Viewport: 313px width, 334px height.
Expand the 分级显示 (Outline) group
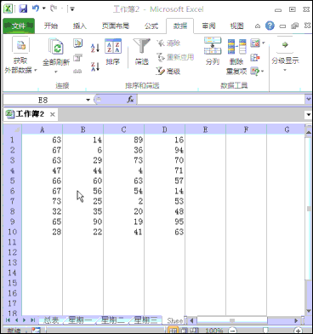click(285, 55)
